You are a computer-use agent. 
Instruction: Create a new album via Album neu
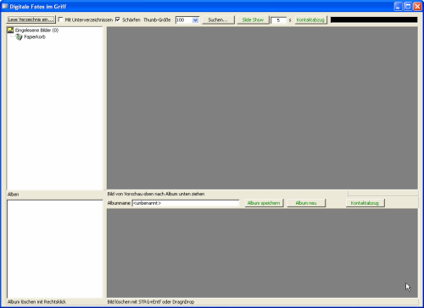coord(306,203)
